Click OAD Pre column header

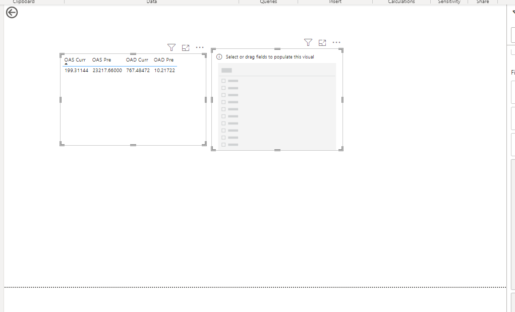tap(163, 59)
